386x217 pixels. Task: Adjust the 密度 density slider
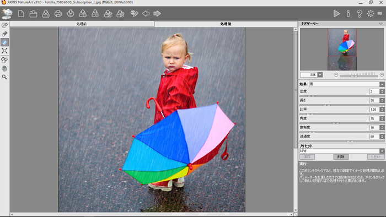pyautogui.click(x=342, y=96)
